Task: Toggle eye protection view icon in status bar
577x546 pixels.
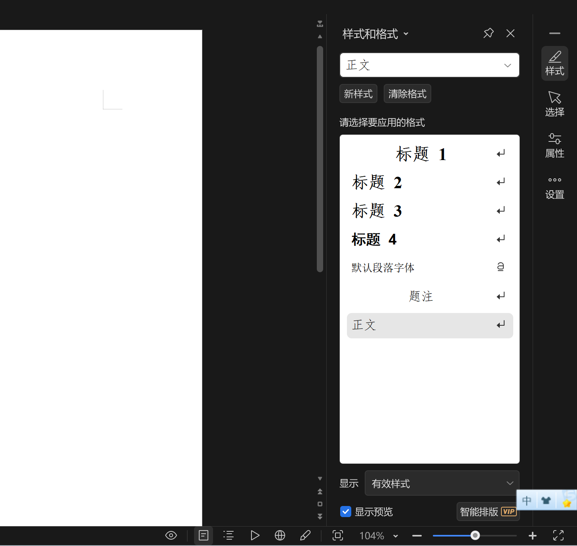Action: click(171, 536)
